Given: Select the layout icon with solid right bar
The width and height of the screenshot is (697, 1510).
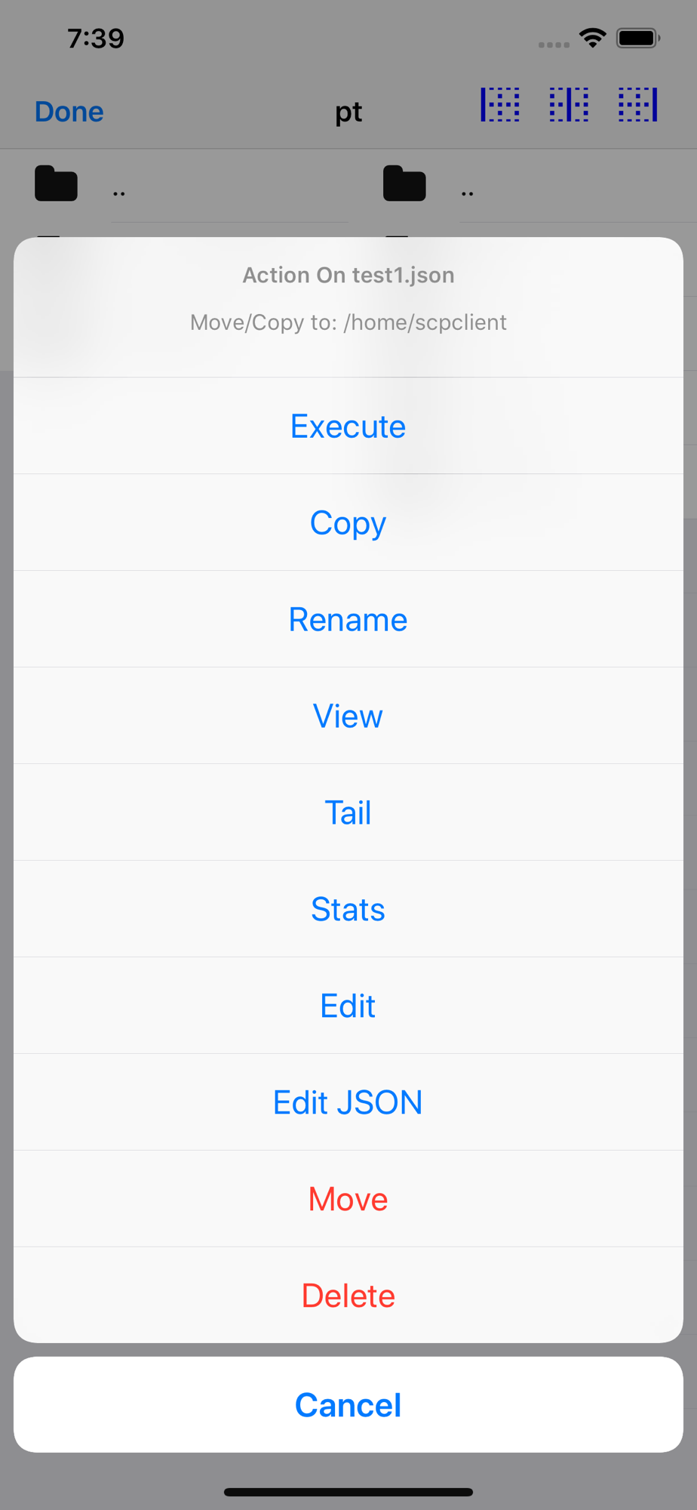Looking at the screenshot, I should [638, 104].
